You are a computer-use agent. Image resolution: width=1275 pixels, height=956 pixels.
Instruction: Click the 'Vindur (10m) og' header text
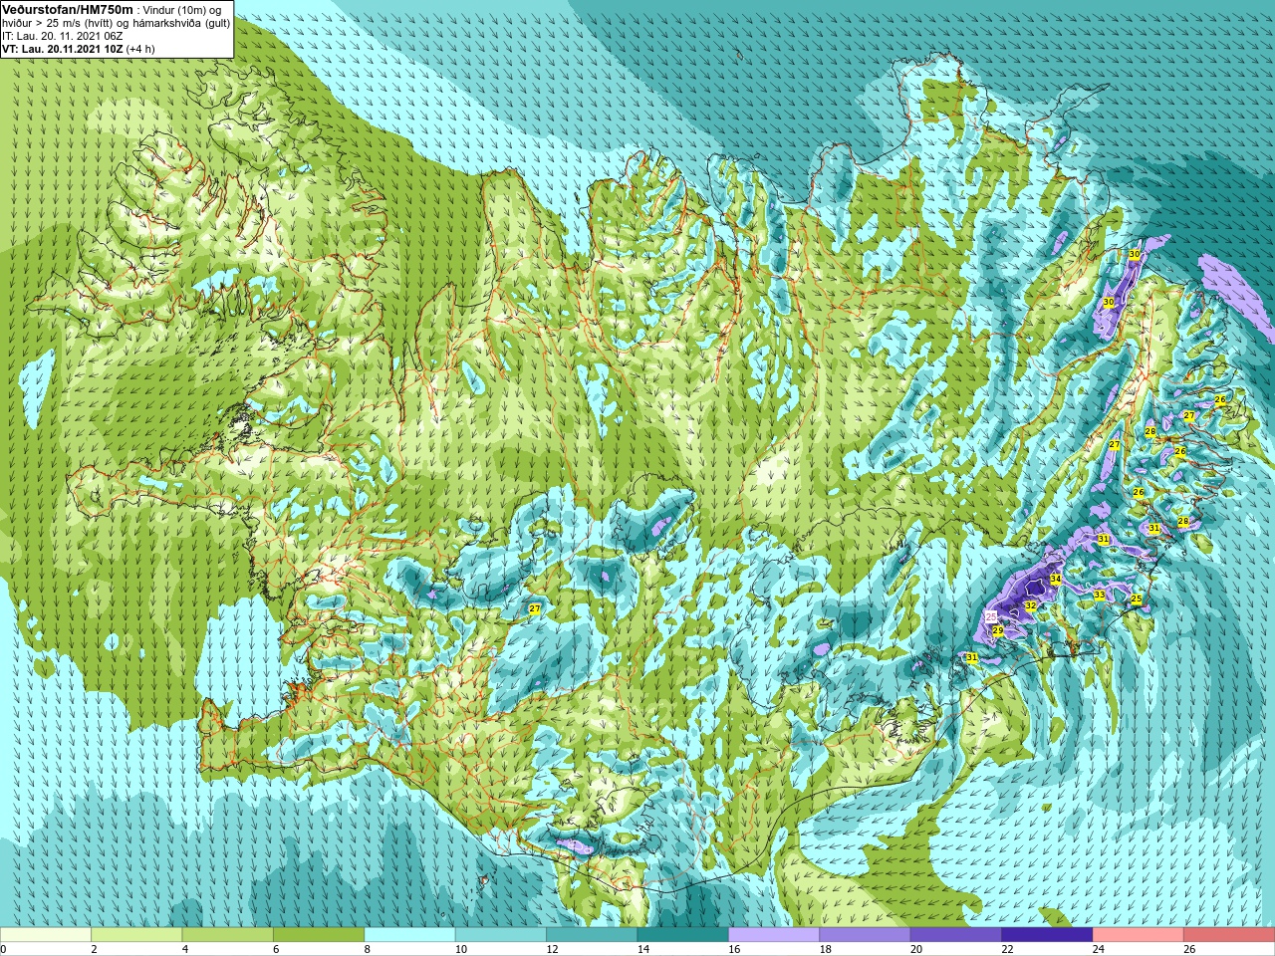[x=183, y=10]
